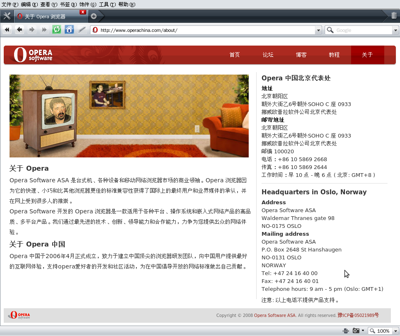Click the fax number +86 10 5869 2644
The height and width of the screenshot is (336, 400).
coord(302,167)
